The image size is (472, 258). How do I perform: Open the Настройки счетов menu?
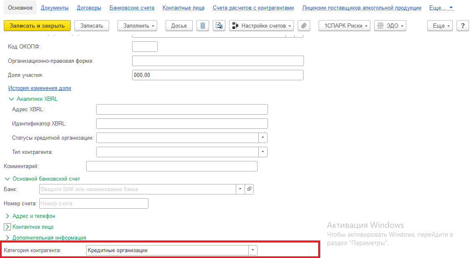click(x=261, y=26)
